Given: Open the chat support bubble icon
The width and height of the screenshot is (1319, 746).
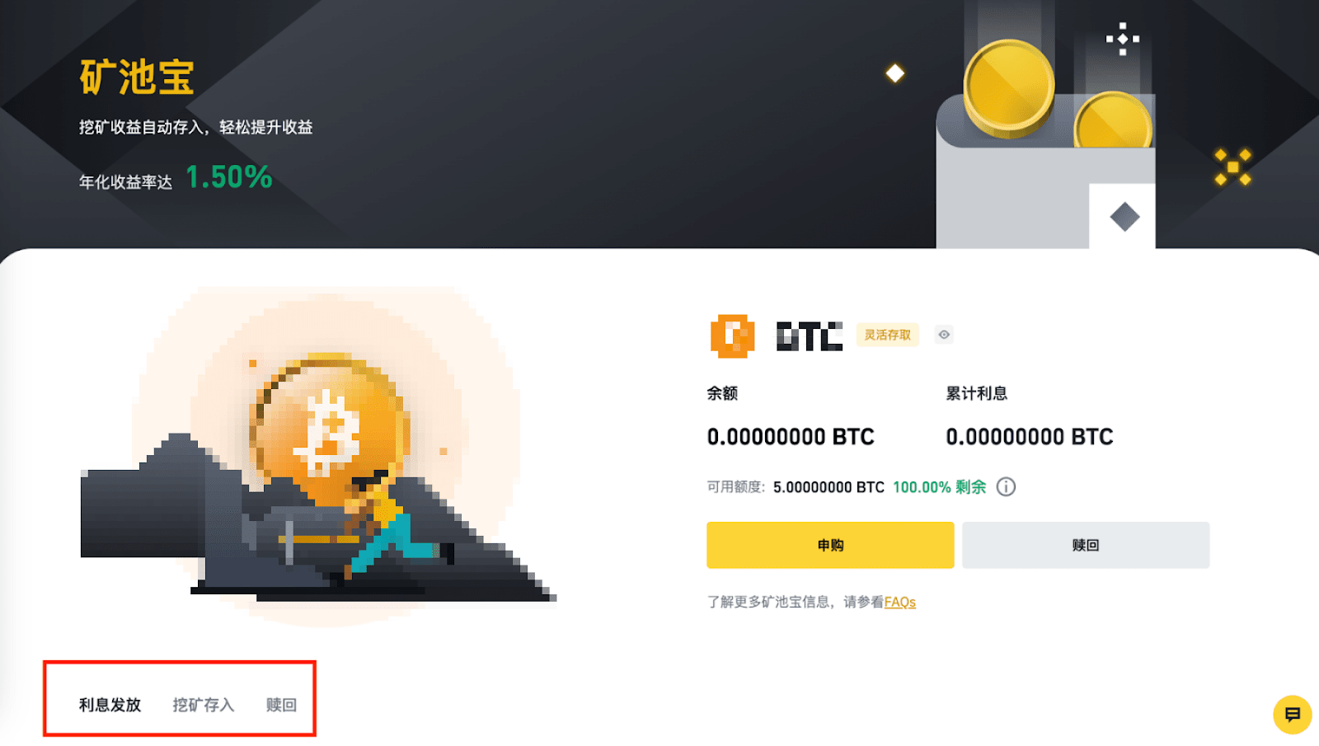Looking at the screenshot, I should (x=1292, y=715).
